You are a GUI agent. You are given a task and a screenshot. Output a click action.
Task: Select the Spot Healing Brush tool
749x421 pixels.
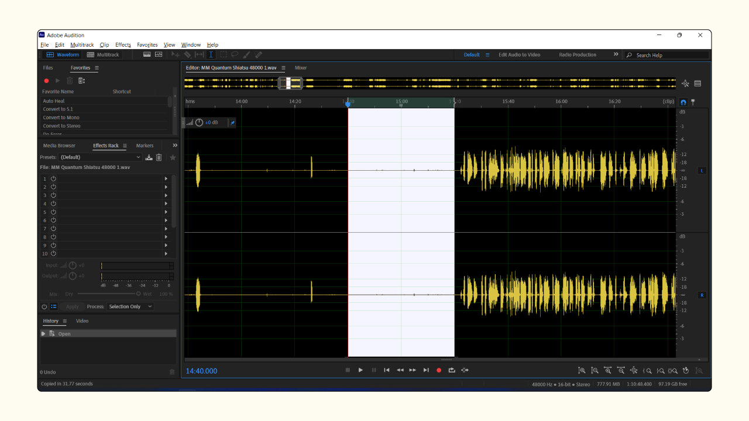pyautogui.click(x=258, y=54)
